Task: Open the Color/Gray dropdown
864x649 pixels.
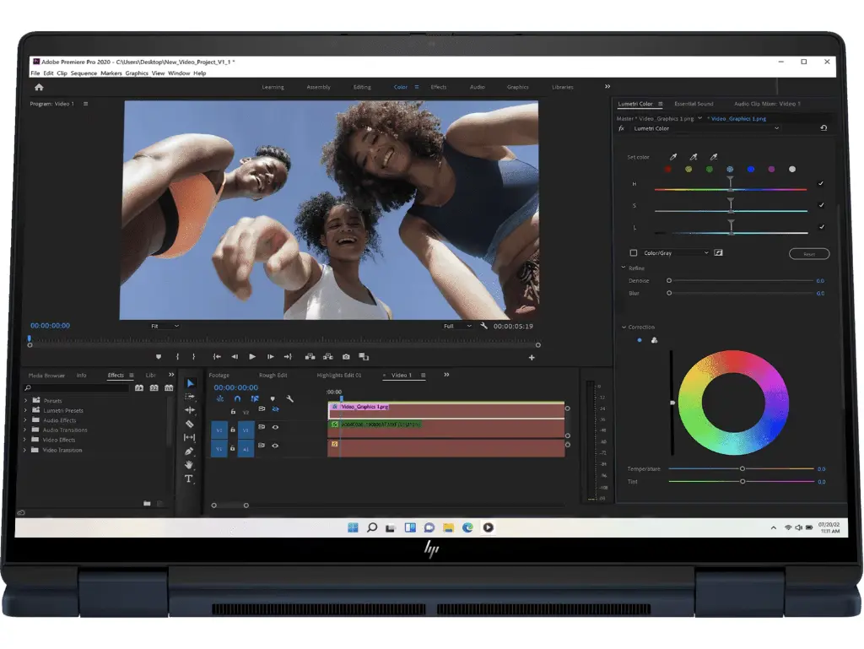Action: pos(676,253)
